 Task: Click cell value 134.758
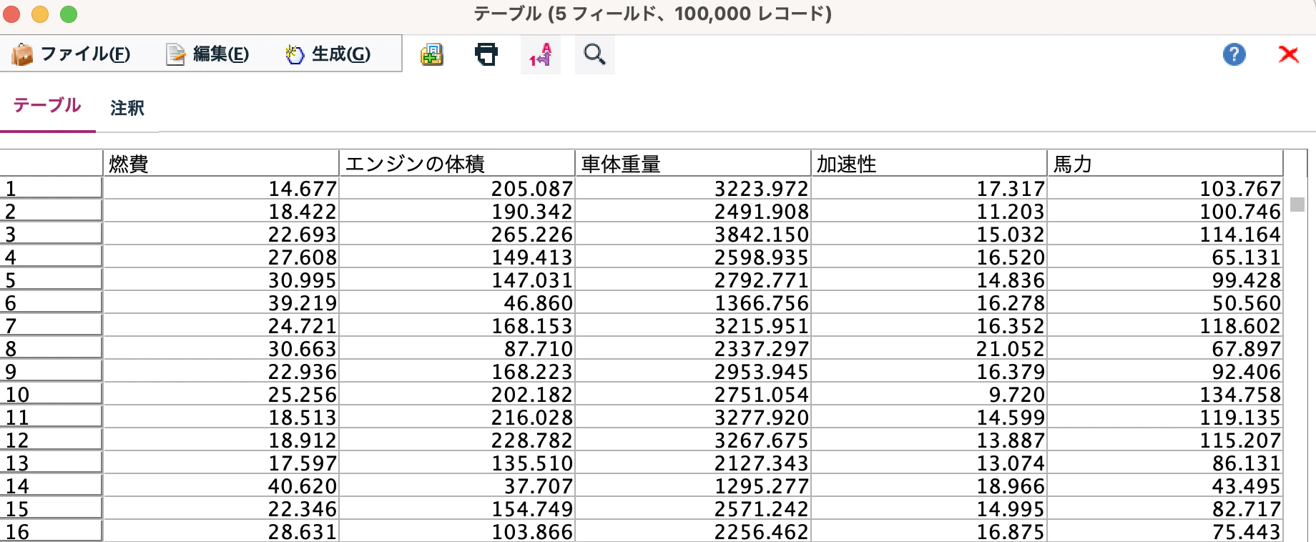[x=1240, y=395]
